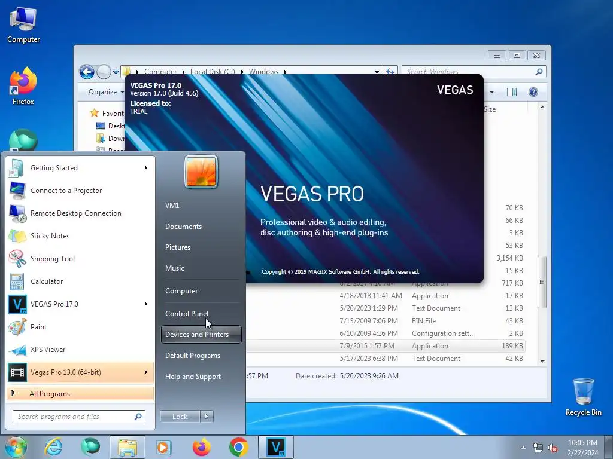Click the muted volume tray icon

[x=553, y=448]
